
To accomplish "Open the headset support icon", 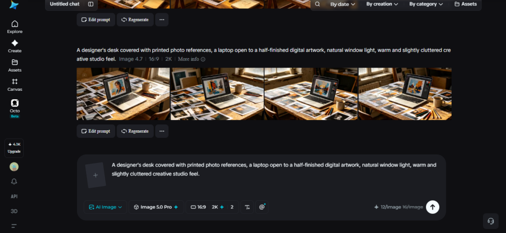I will [x=491, y=221].
